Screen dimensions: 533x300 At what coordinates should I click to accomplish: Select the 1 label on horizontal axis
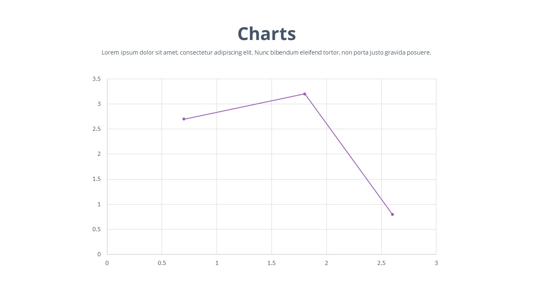point(217,263)
